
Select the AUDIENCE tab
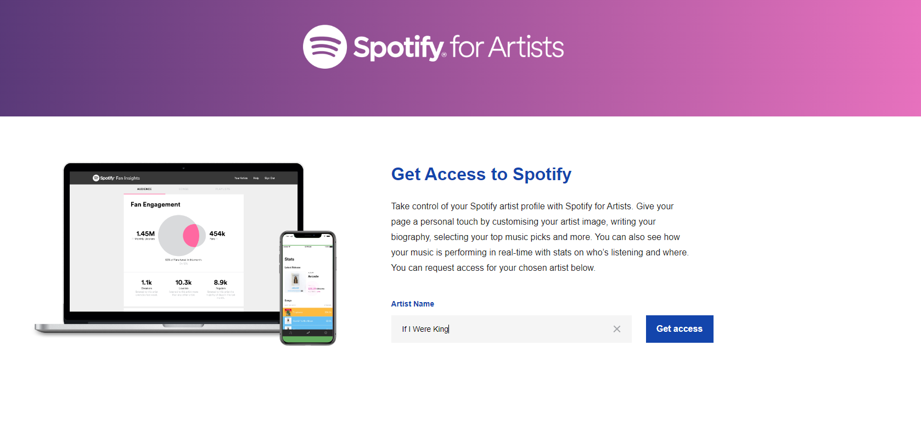point(144,188)
